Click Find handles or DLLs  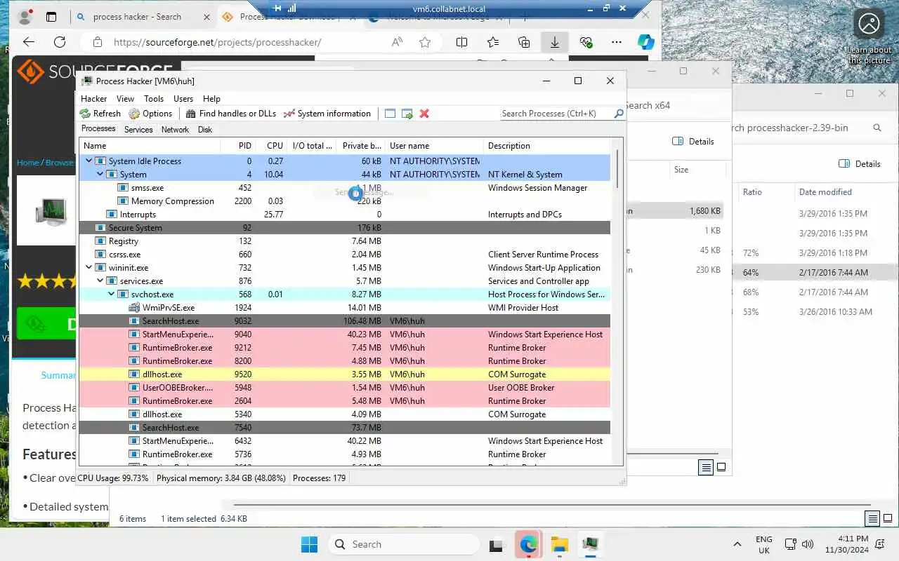231,114
